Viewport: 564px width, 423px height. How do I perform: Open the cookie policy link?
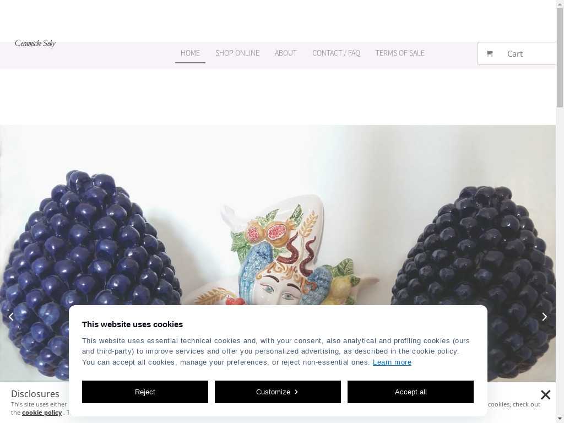click(42, 413)
